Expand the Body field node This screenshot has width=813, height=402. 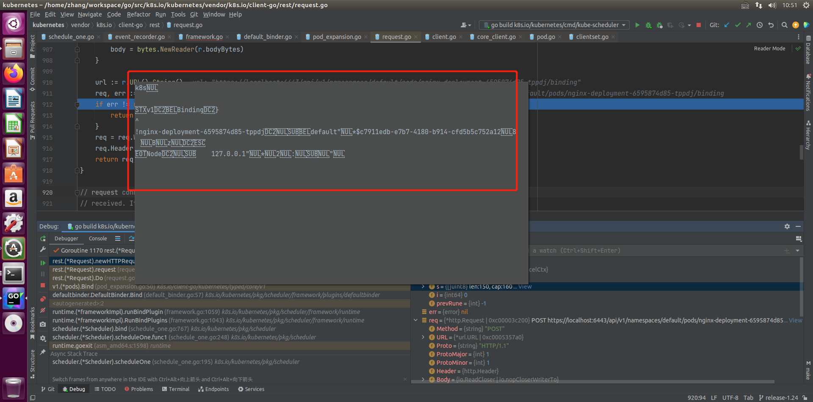tap(423, 380)
